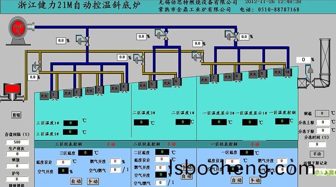Toggle 大火 indicator beside burner 2
The height and width of the screenshot is (187, 336).
click(68, 93)
